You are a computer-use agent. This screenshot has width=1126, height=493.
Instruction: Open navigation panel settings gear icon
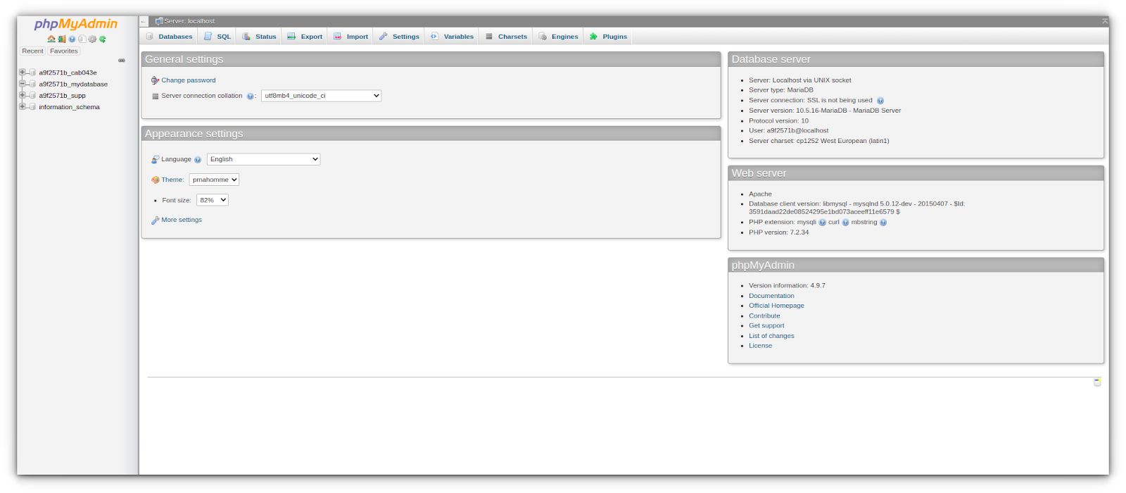(x=92, y=39)
